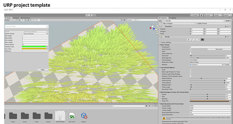
Task: Click the Reconnect button
Action: (219, 49)
